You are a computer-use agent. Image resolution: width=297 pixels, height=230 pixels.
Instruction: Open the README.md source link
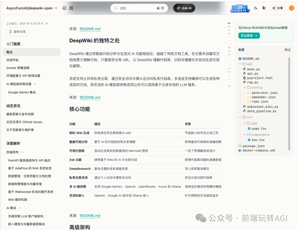(90, 29)
